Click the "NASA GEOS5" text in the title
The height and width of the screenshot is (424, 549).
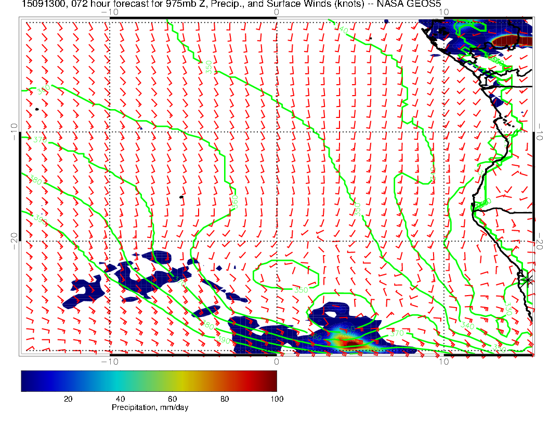pyautogui.click(x=419, y=4)
